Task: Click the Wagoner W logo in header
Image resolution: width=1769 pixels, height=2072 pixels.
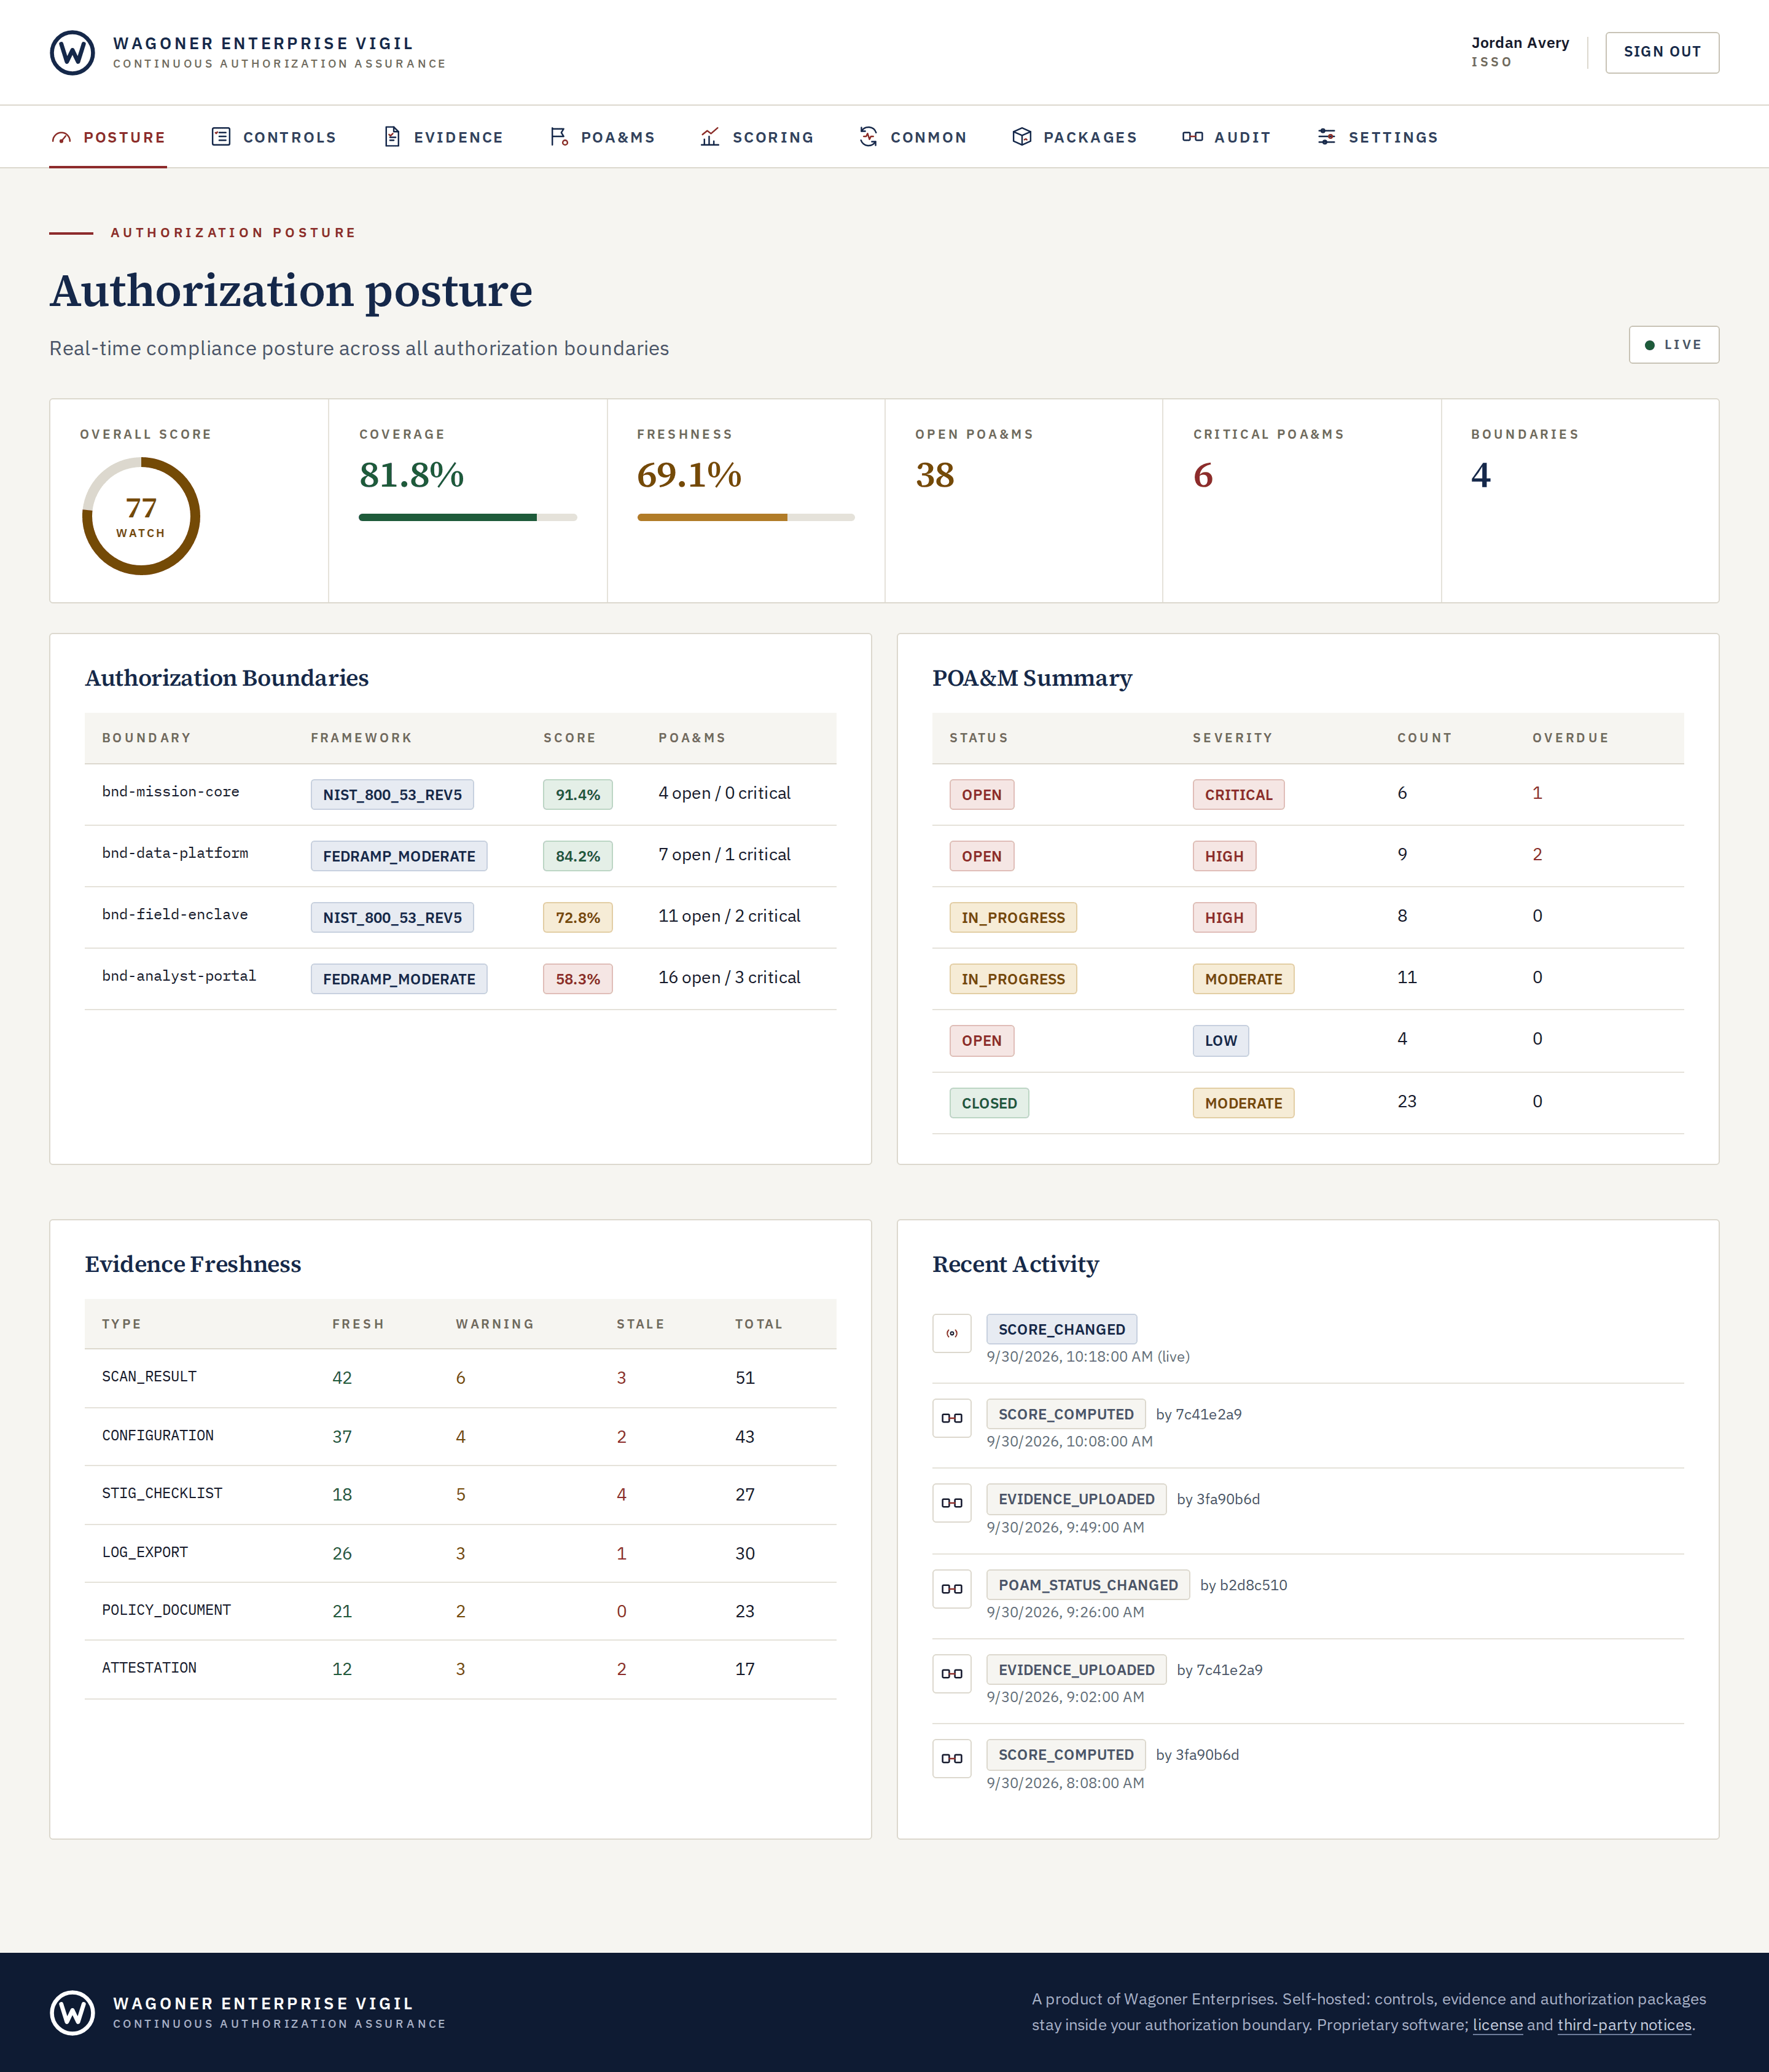Action: [72, 52]
